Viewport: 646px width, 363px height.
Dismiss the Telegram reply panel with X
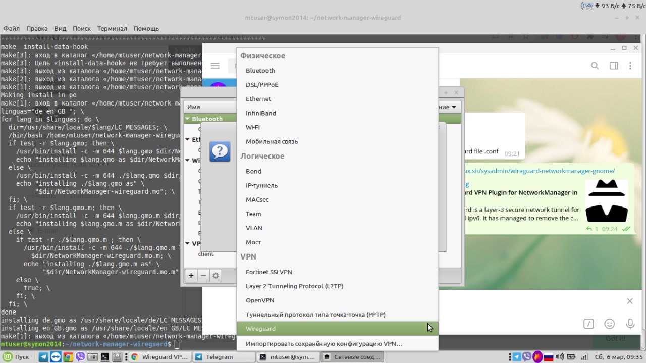pyautogui.click(x=629, y=301)
